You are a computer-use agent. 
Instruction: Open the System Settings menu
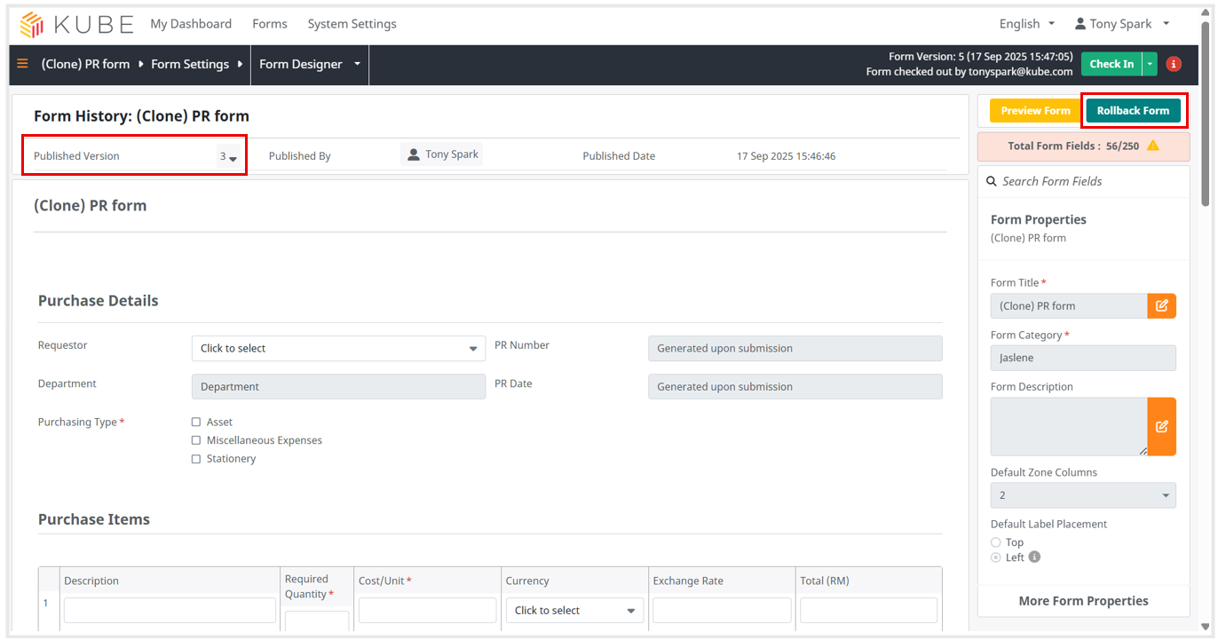tap(352, 24)
